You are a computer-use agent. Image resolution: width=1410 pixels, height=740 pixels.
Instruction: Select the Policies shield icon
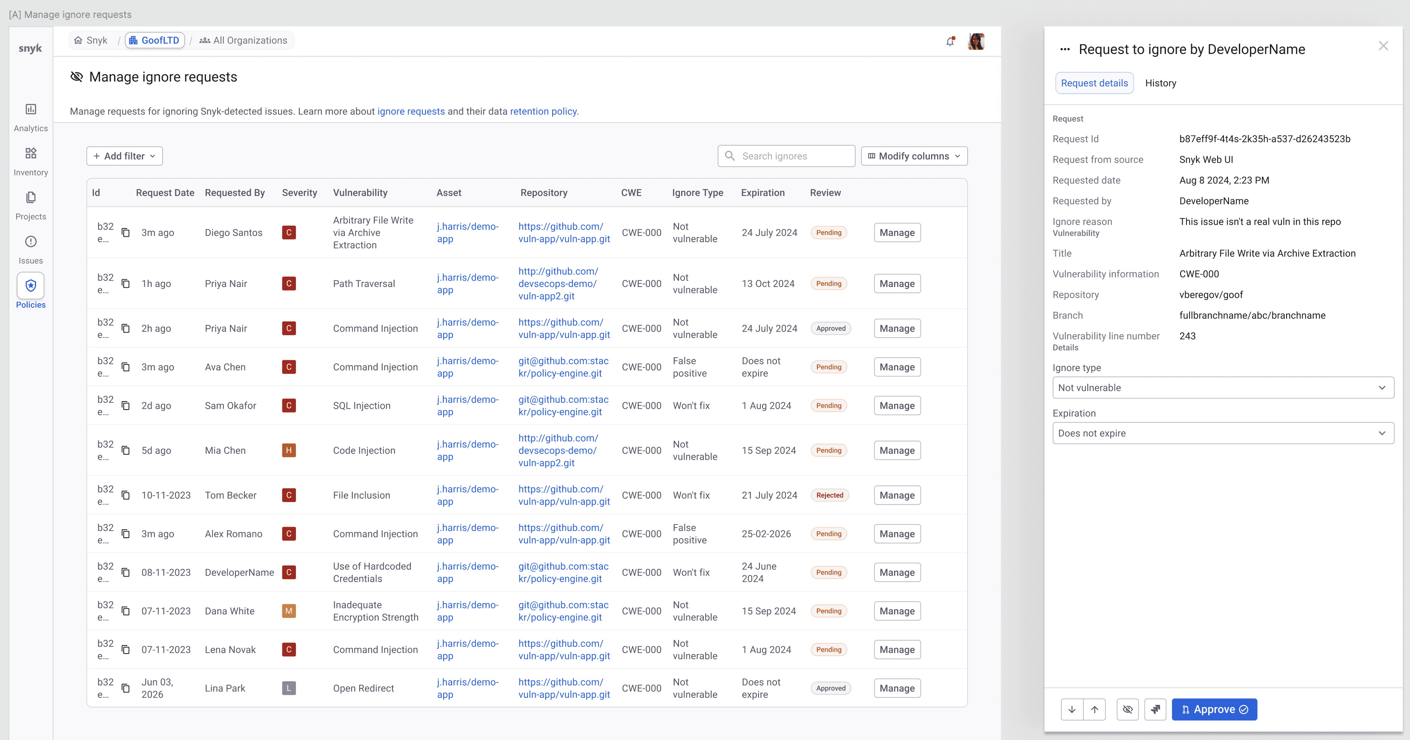point(31,286)
